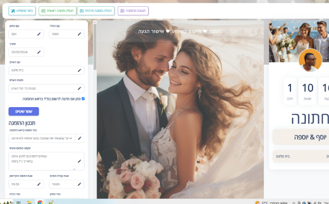
Task: Open the weather widget in the taskbar
Action: pyautogui.click(x=271, y=202)
